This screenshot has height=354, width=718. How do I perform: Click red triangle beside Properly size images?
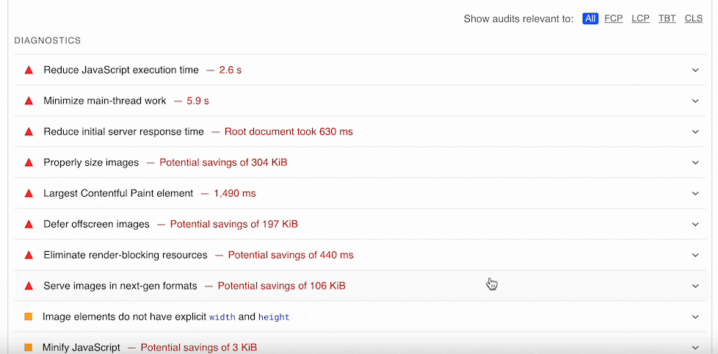(x=29, y=163)
